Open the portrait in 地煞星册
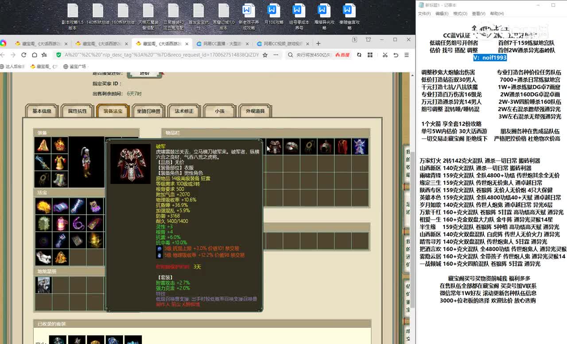Image resolution: width=567 pixels, height=344 pixels. [43, 285]
